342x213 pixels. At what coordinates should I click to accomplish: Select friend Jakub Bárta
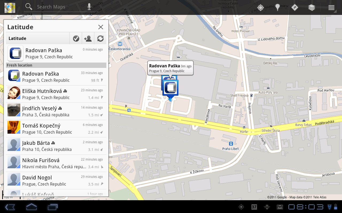(56, 146)
